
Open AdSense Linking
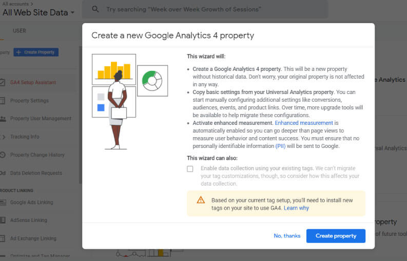coord(29,220)
